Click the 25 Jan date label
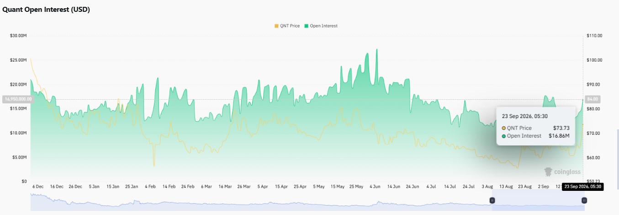619x215 pixels. [132, 186]
